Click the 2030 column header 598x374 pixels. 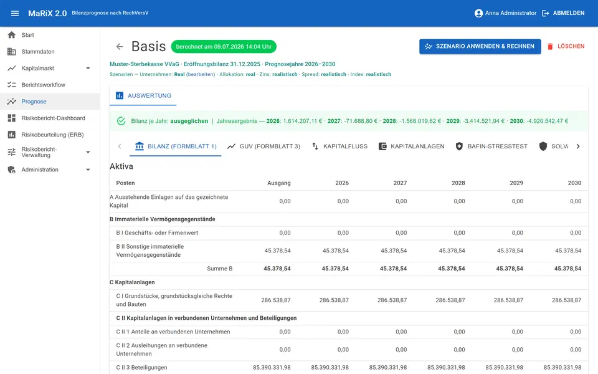point(574,183)
